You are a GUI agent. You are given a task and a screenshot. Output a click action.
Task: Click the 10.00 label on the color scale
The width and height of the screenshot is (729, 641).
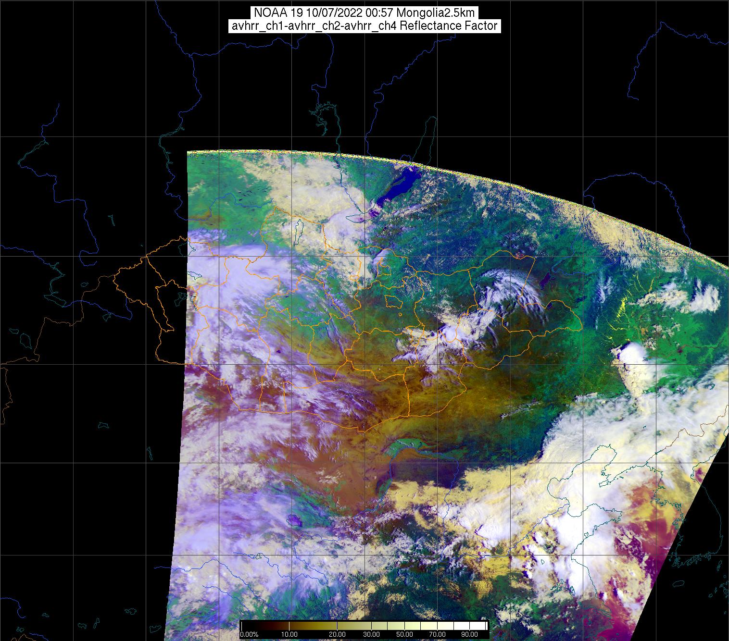coord(289,635)
